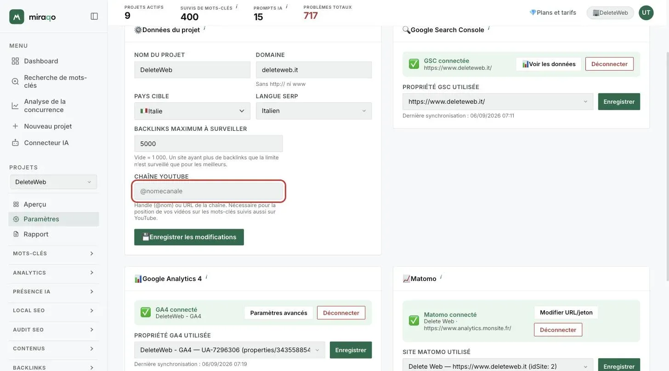Image resolution: width=669 pixels, height=371 pixels.
Task: Click the info icon beside Suivis de mots-clés
Action: [x=237, y=6]
